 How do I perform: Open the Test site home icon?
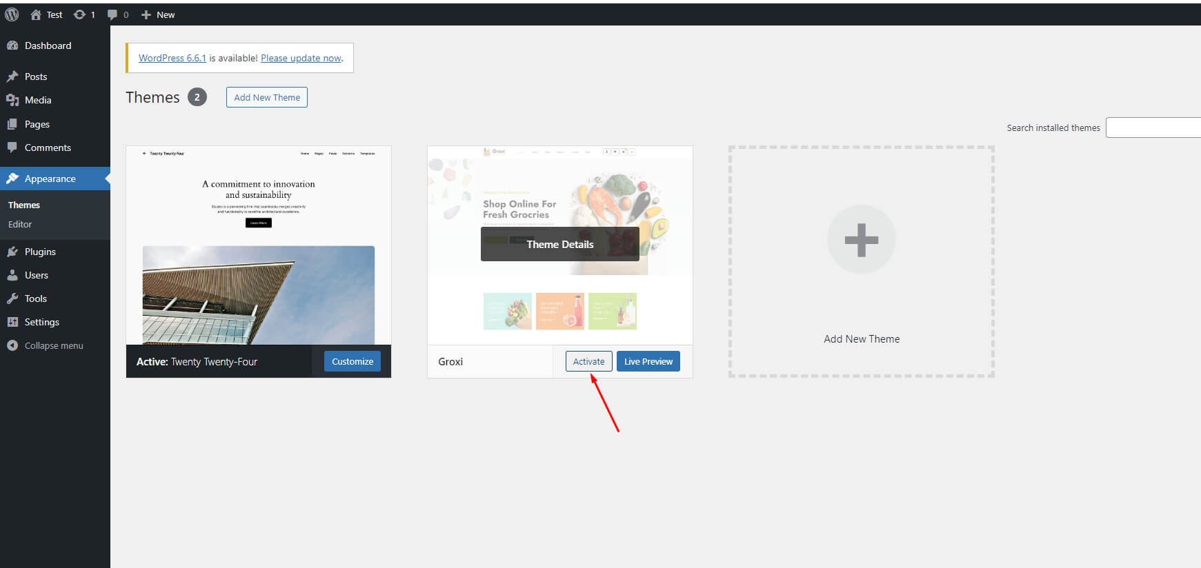click(36, 14)
